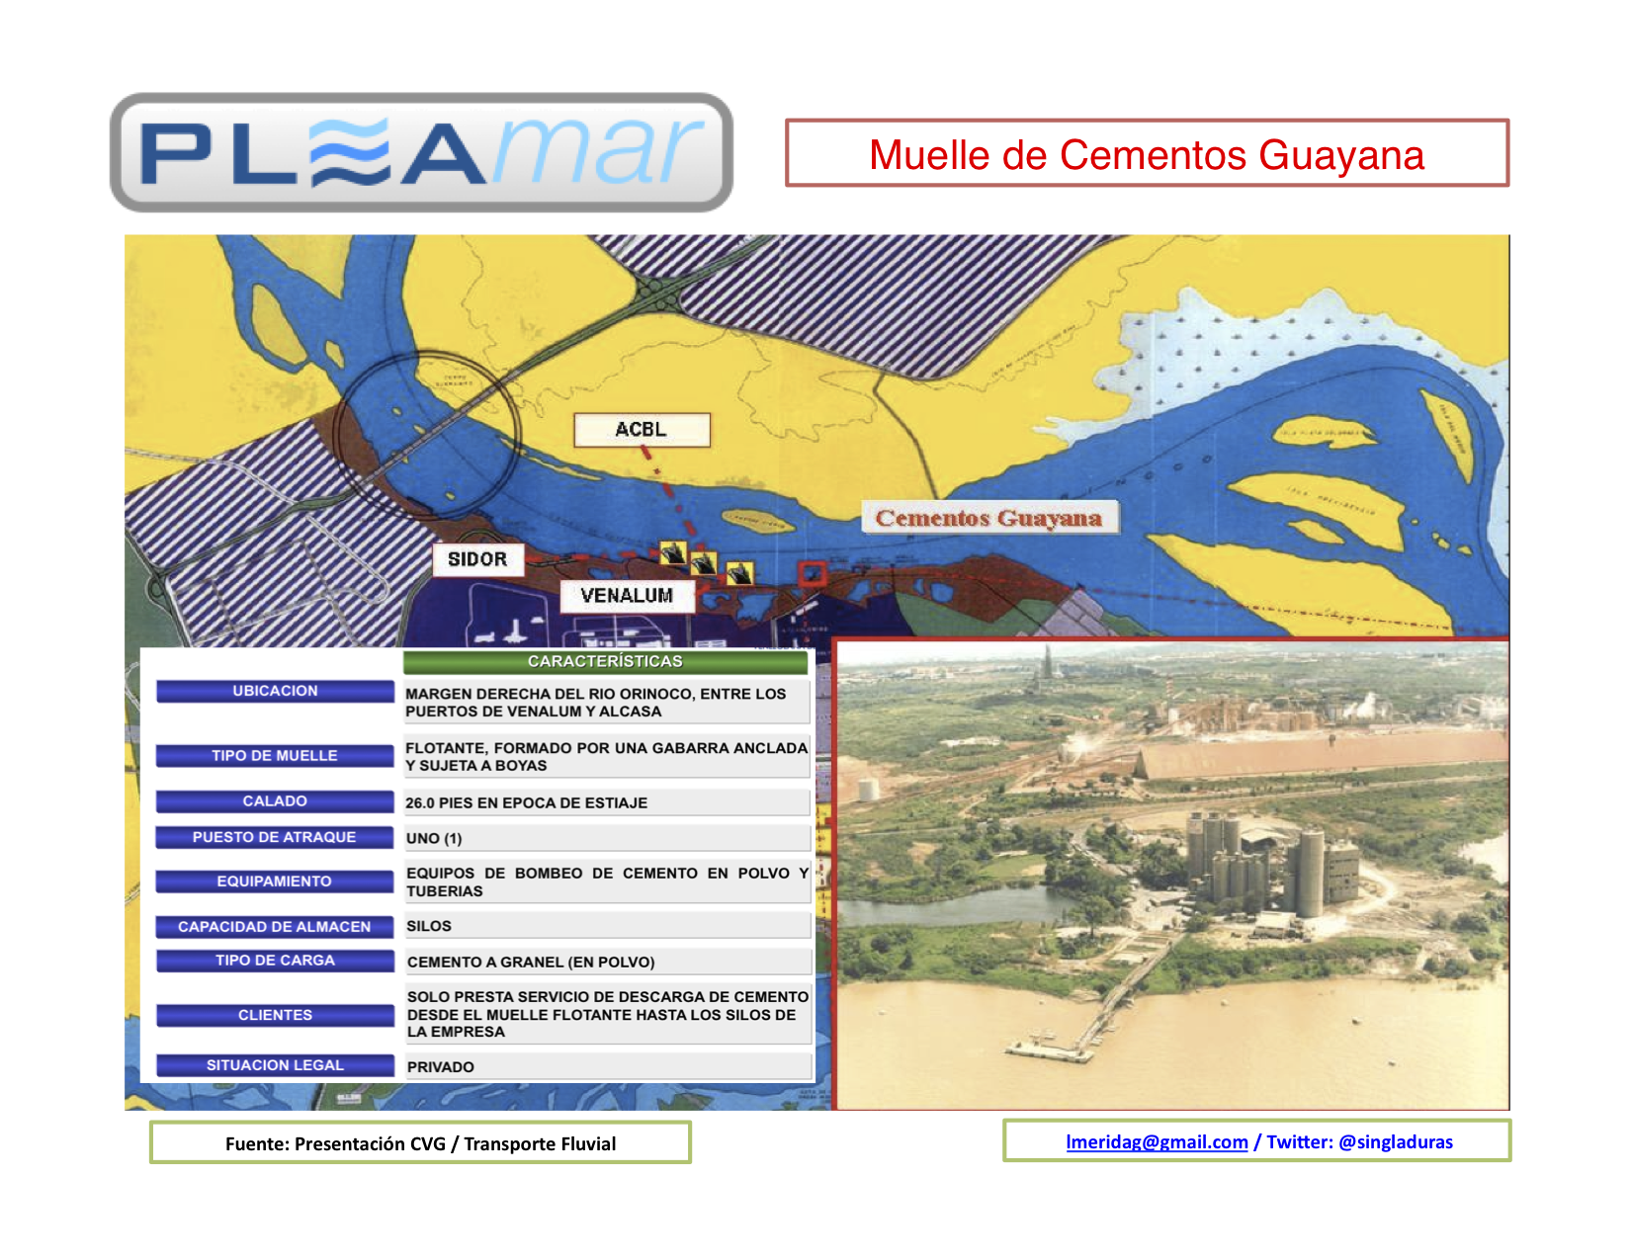Click the UBICACION blue label
Viewport: 1631px width, 1260px height.
click(275, 691)
